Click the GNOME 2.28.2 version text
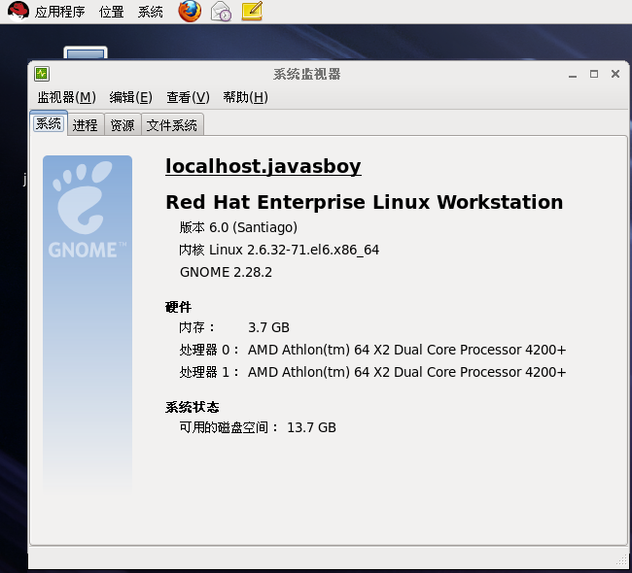The image size is (632, 573). tap(226, 272)
